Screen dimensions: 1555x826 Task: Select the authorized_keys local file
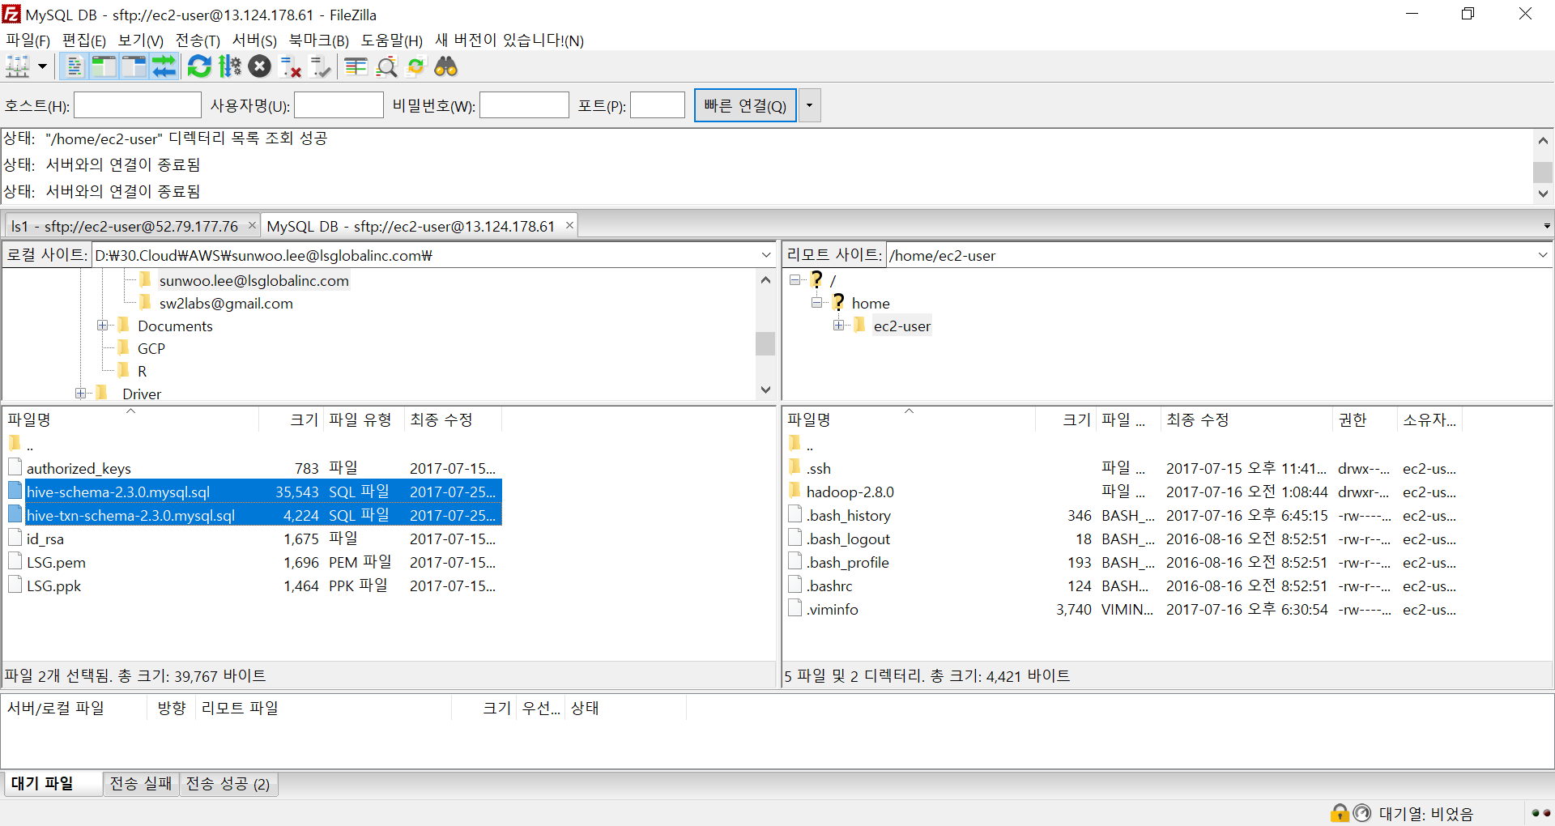[x=251, y=468]
